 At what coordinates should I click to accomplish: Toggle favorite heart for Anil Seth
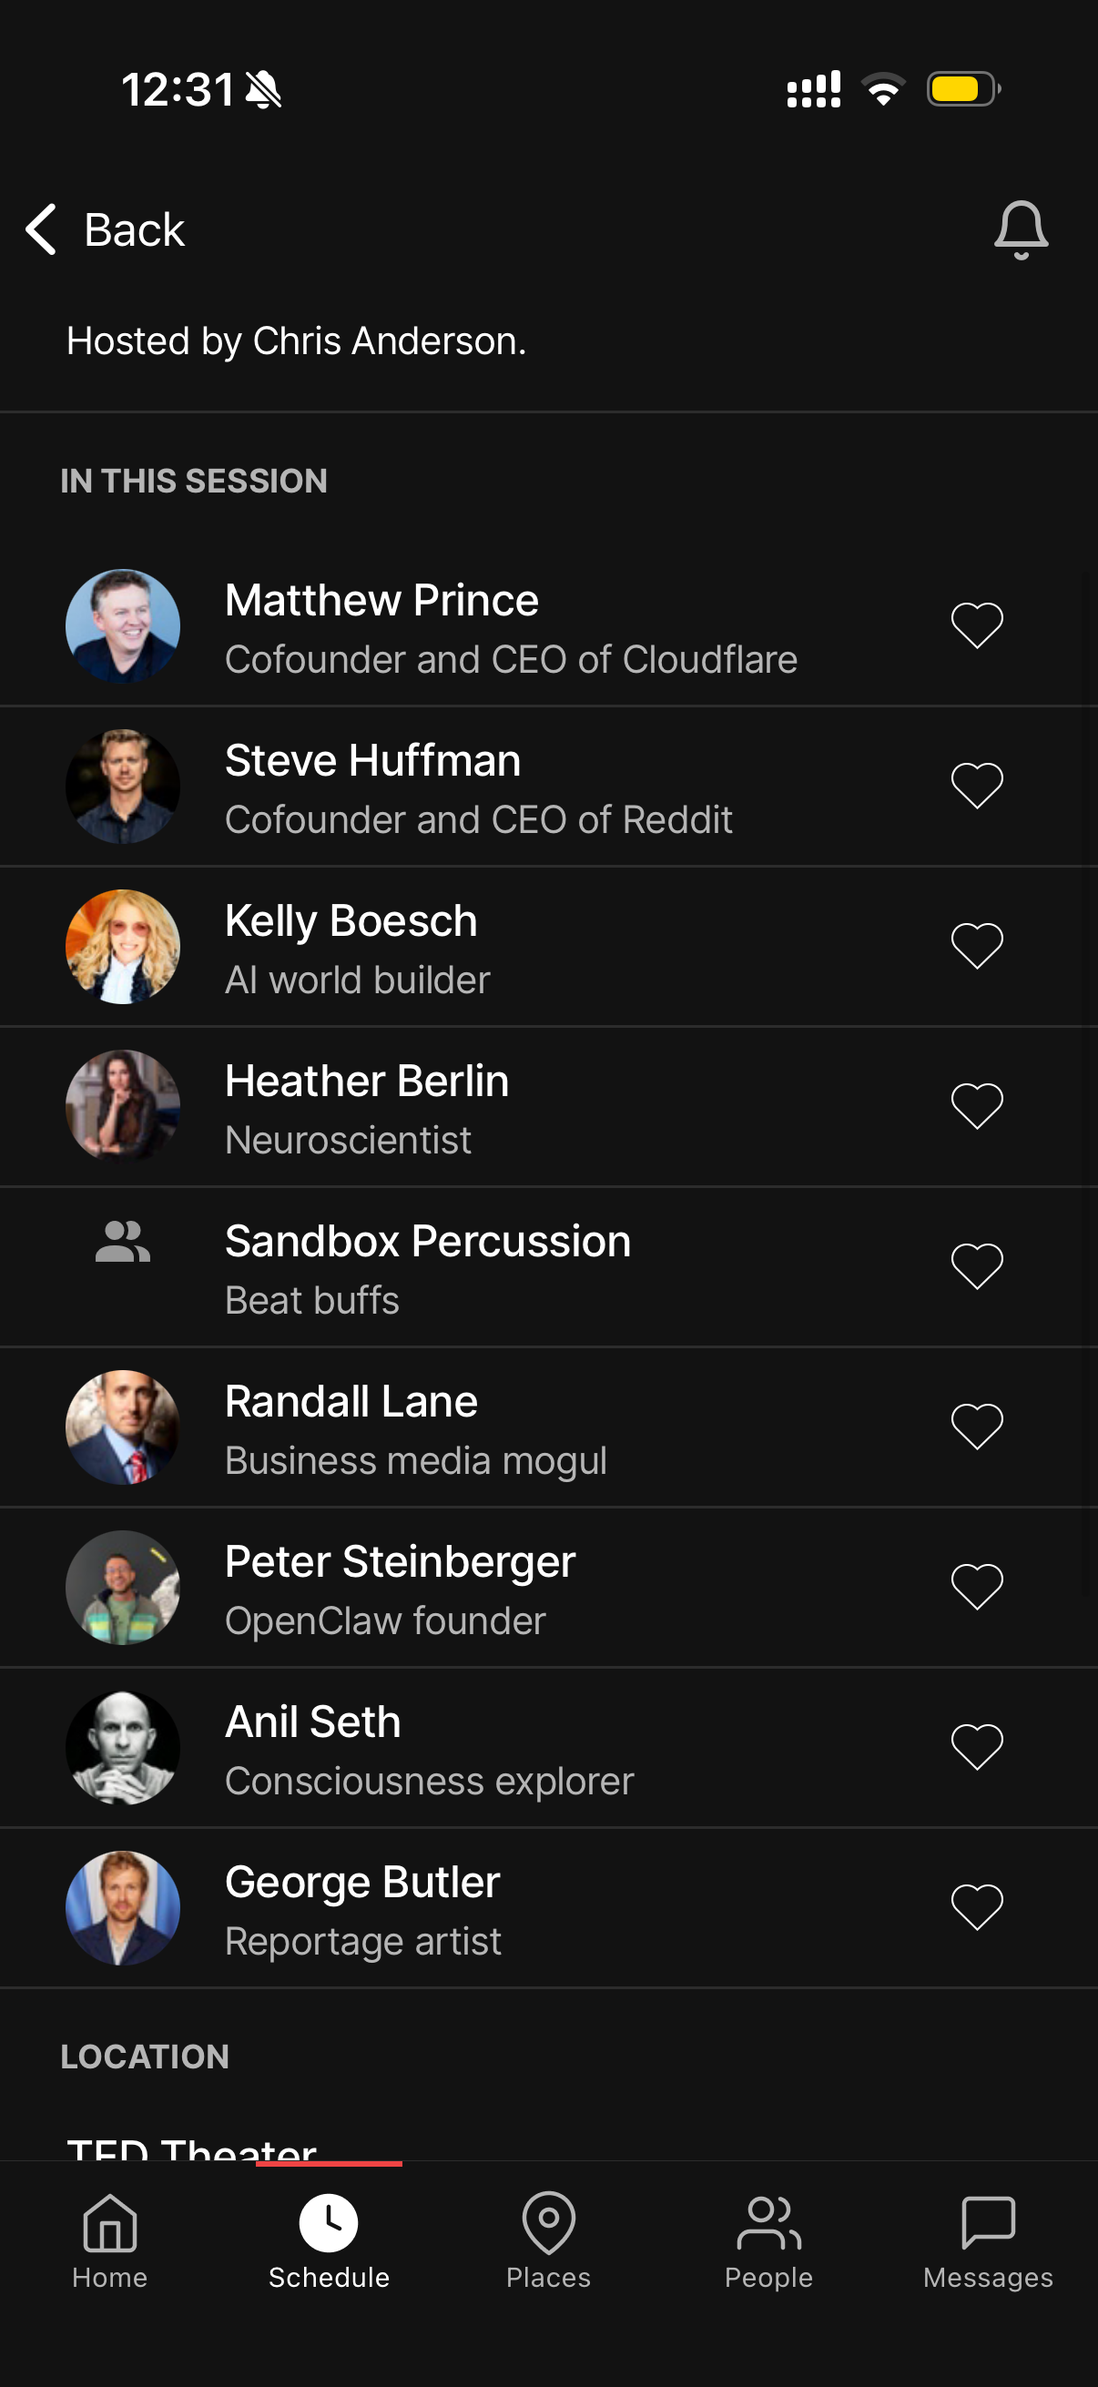click(977, 1747)
